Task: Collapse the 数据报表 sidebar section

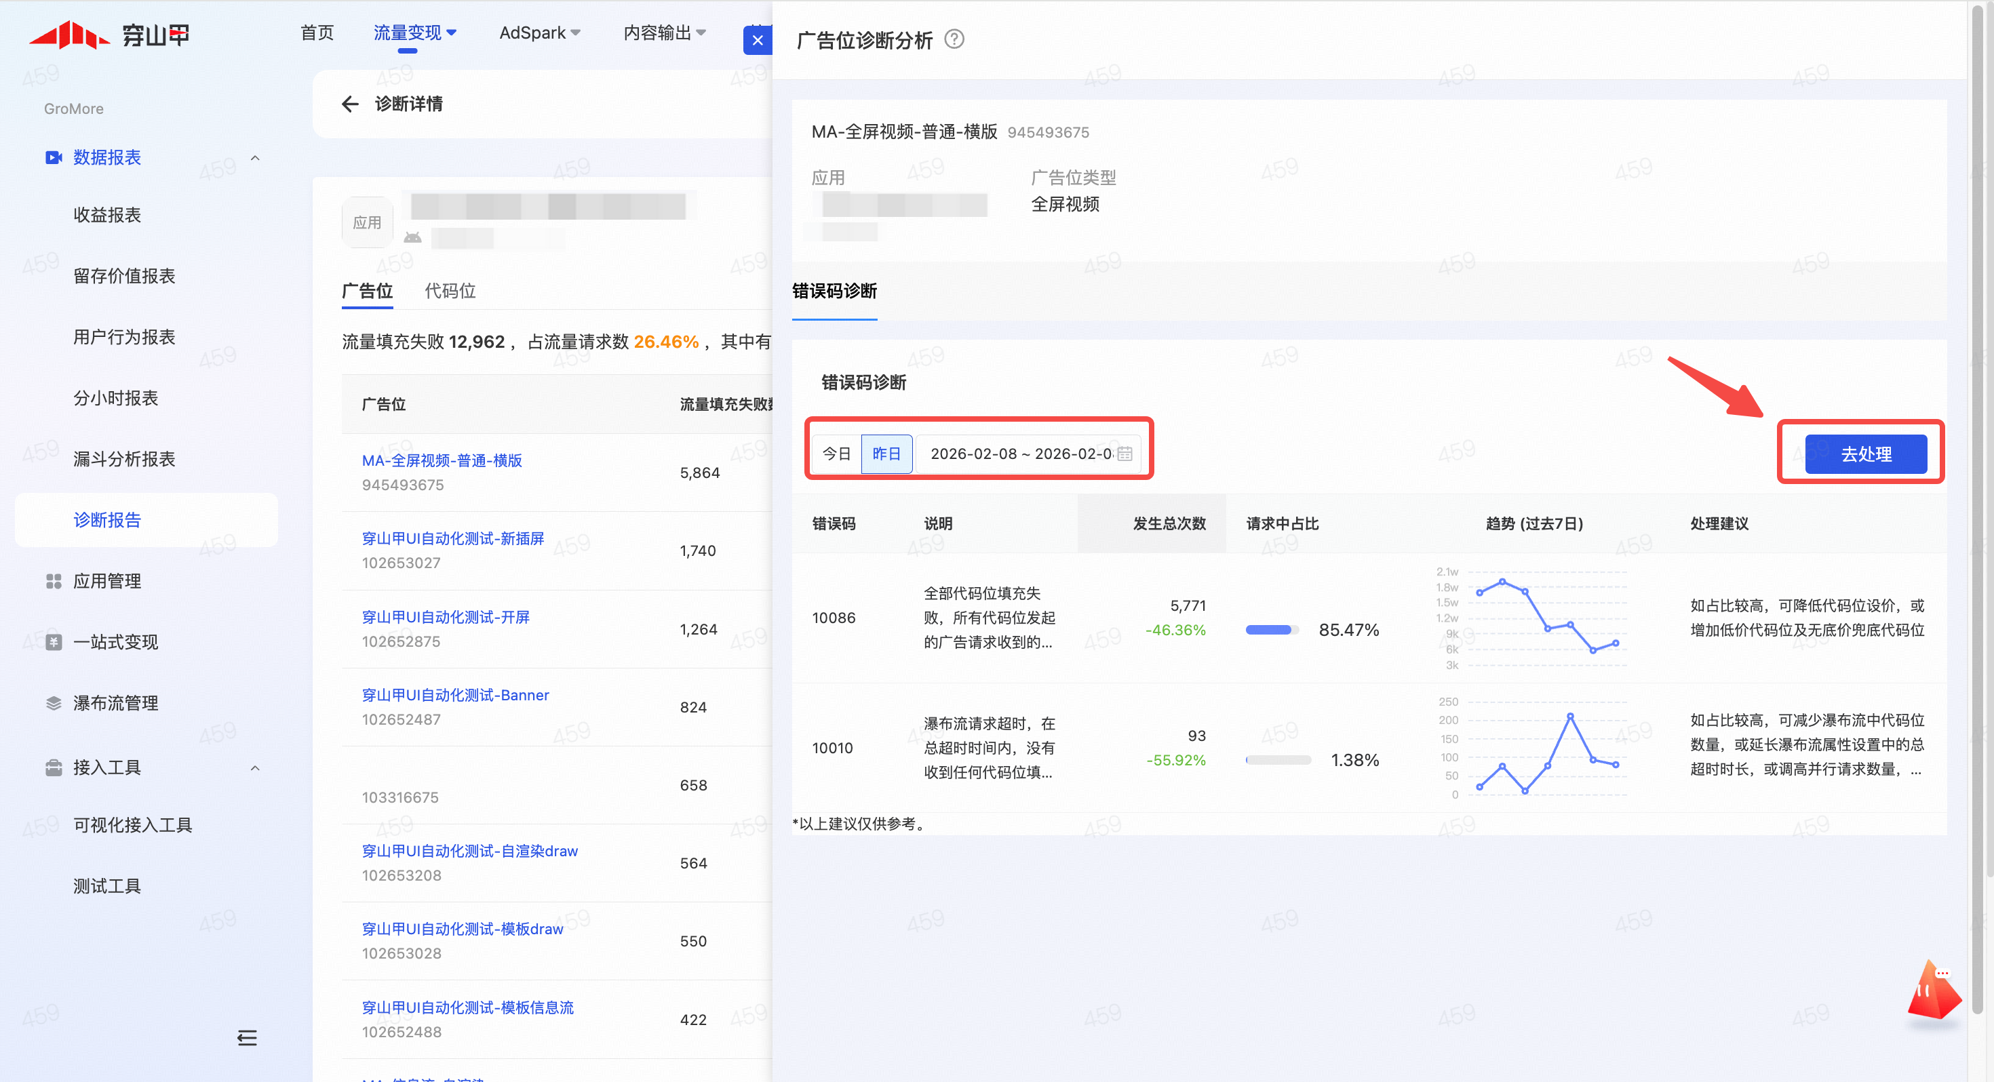Action: coord(254,158)
